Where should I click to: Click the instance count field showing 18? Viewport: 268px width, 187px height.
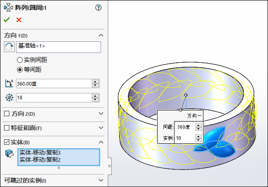[x=54, y=98]
